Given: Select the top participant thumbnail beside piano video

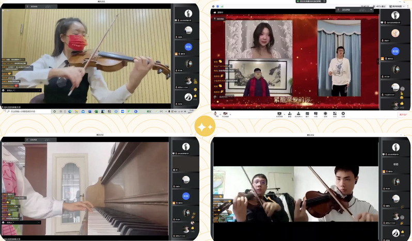Looking at the screenshot, I should (x=186, y=147).
